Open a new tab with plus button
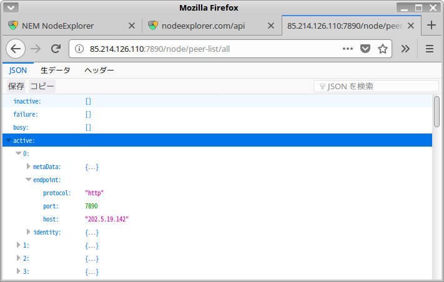 (x=431, y=26)
